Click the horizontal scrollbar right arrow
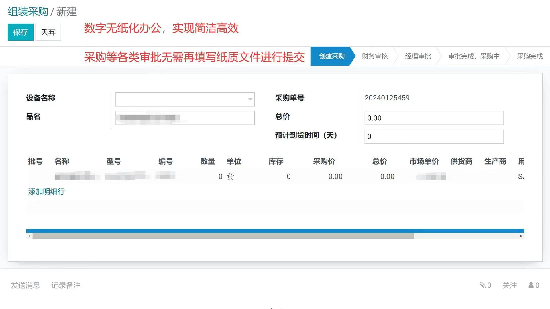 point(521,236)
